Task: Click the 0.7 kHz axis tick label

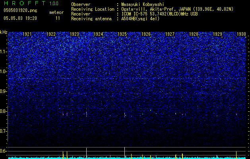Action: (3, 131)
